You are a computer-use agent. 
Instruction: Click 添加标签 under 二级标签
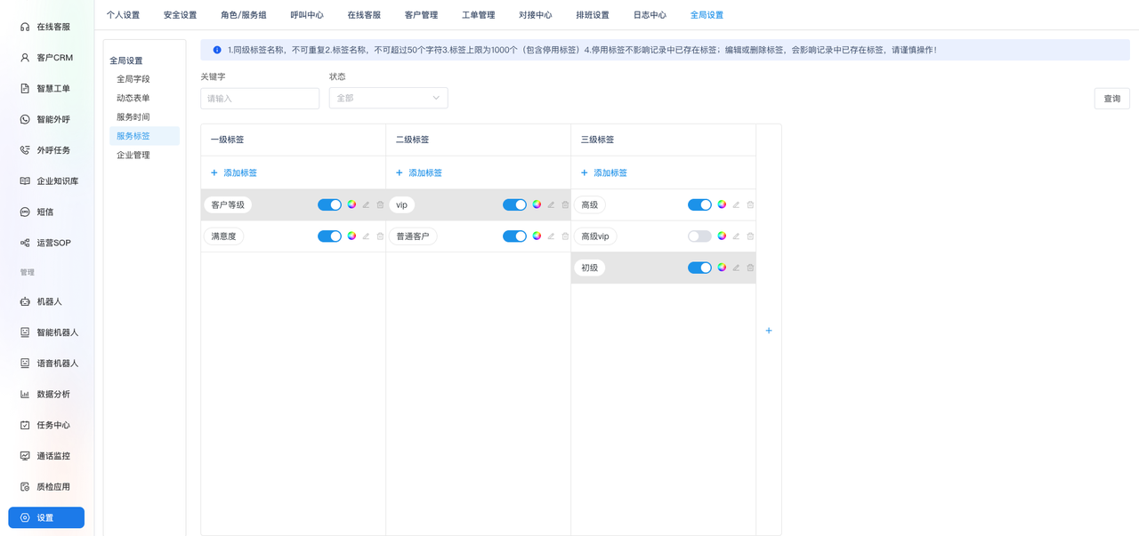pyautogui.click(x=419, y=172)
